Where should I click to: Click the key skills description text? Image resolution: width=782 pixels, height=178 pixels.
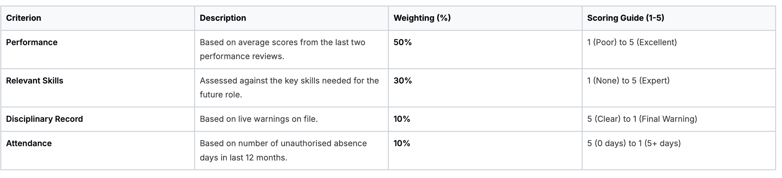click(289, 88)
